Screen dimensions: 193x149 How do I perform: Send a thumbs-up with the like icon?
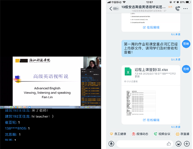pos(169,144)
